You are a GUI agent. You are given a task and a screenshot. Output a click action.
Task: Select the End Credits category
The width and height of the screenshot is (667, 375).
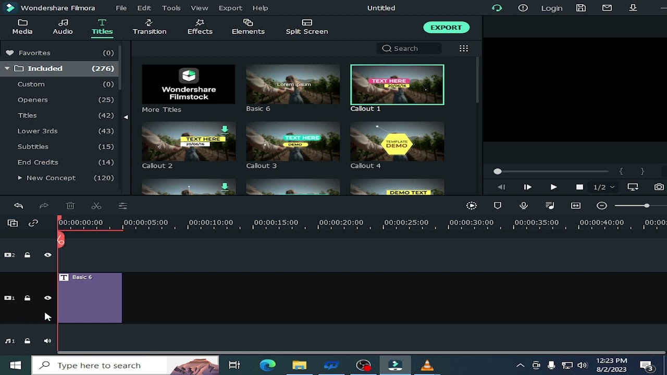(38, 162)
